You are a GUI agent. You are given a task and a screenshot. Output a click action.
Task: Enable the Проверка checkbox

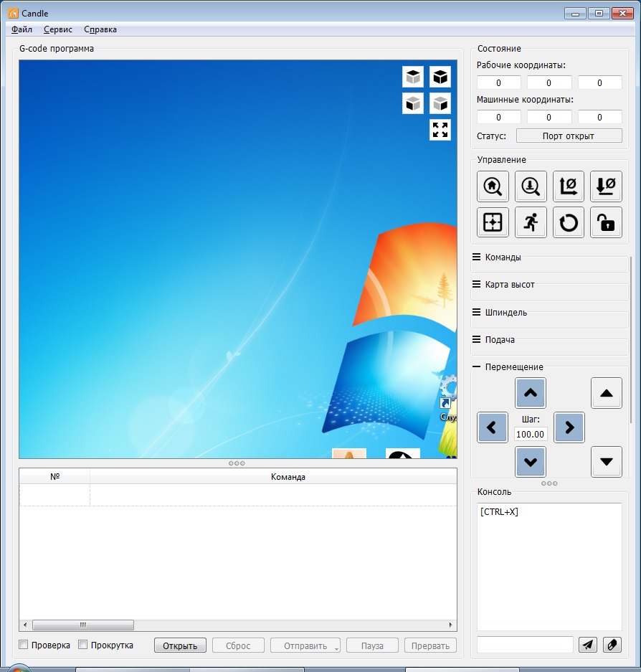tap(24, 645)
